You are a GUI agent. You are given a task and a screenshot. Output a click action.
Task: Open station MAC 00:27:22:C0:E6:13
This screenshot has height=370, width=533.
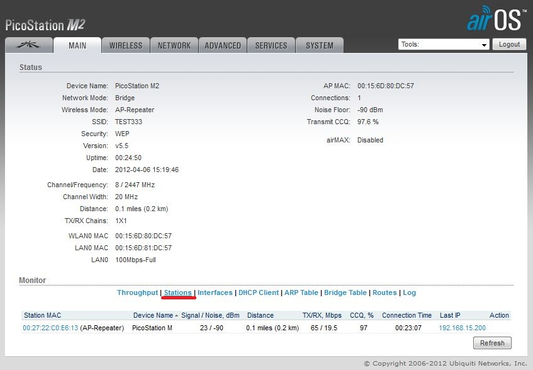(x=51, y=328)
